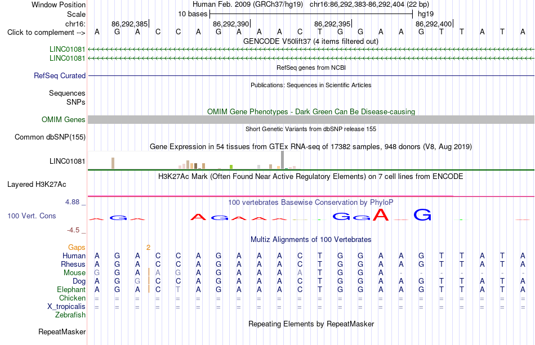
Task: Select the Rhesus species row label
Action: (73, 264)
